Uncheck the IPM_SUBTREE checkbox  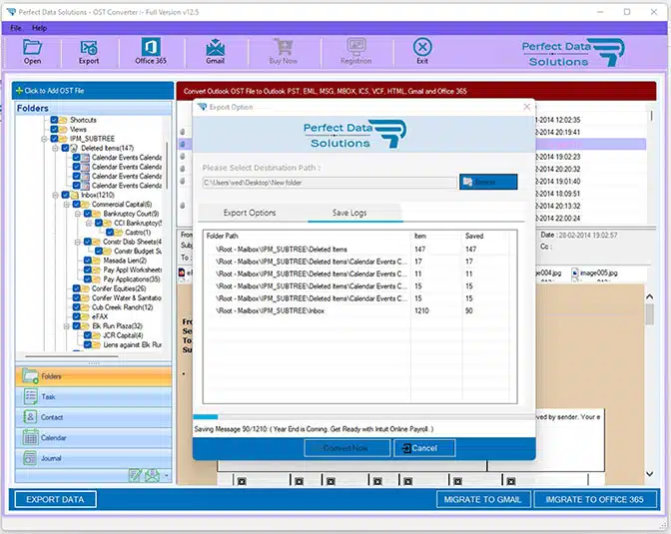click(54, 139)
